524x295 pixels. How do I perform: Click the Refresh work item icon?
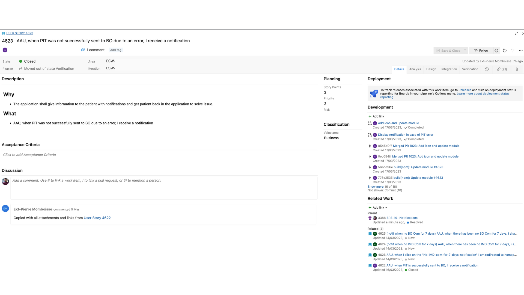click(x=505, y=51)
